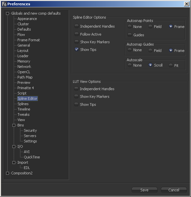Expand the Composition2 tree node
The width and height of the screenshot is (191, 197).
coord(8,173)
